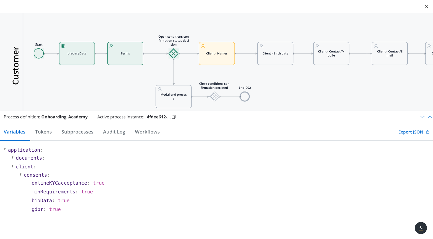Select the Modal end process task
Viewport: 433px width, 239px height.
174,97
